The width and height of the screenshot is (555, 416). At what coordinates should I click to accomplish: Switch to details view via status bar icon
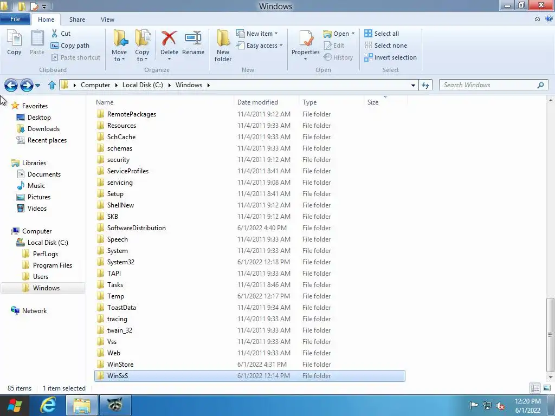(535, 388)
